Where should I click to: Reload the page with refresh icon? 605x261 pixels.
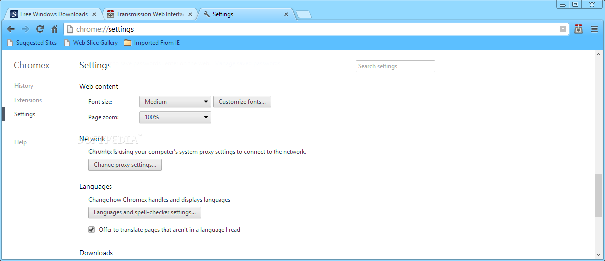coord(40,29)
